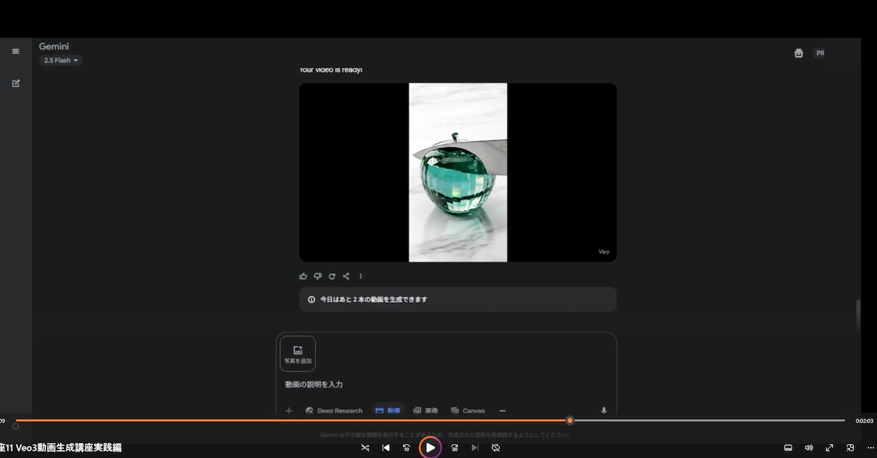Click the settings icon at sidebar bottom
This screenshot has width=877, height=458.
[16, 426]
